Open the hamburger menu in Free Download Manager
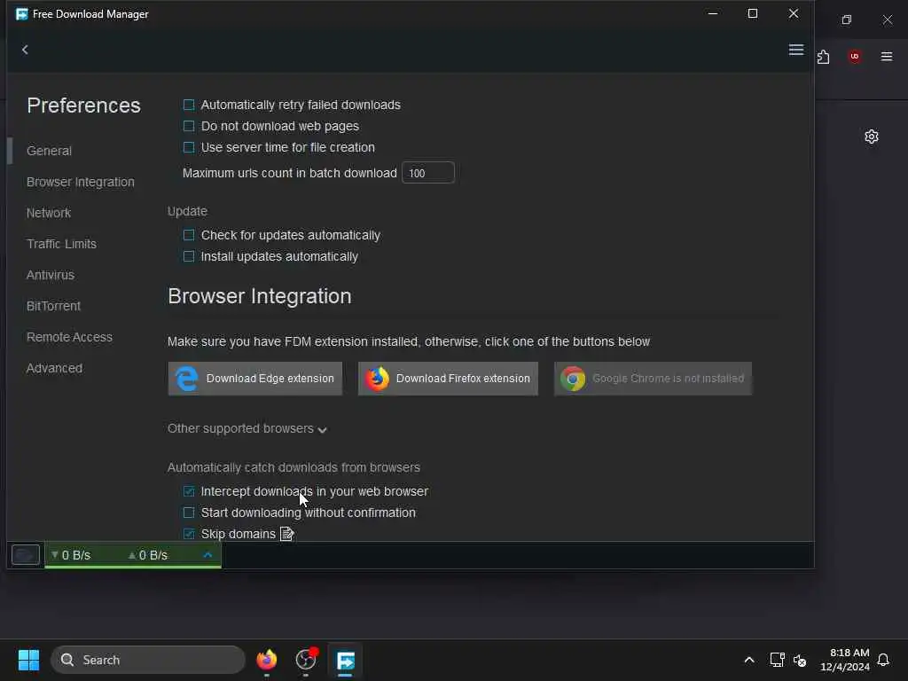908x681 pixels. pos(796,50)
